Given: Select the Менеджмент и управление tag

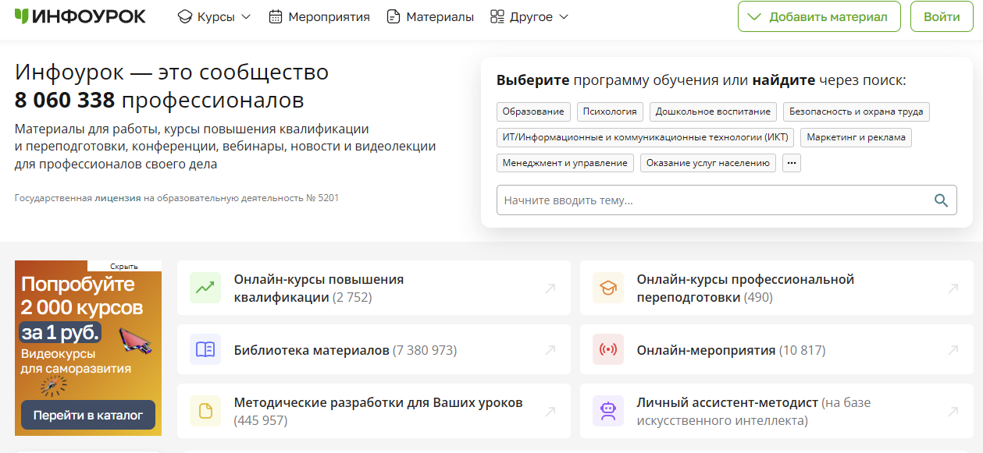Looking at the screenshot, I should 565,163.
